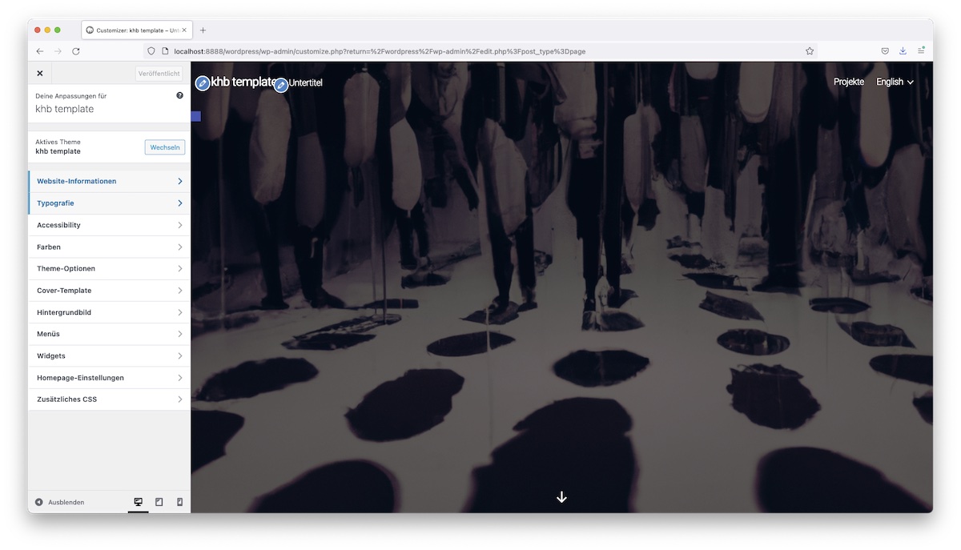Close the Customizer browser tab
This screenshot has width=961, height=550.
point(184,30)
